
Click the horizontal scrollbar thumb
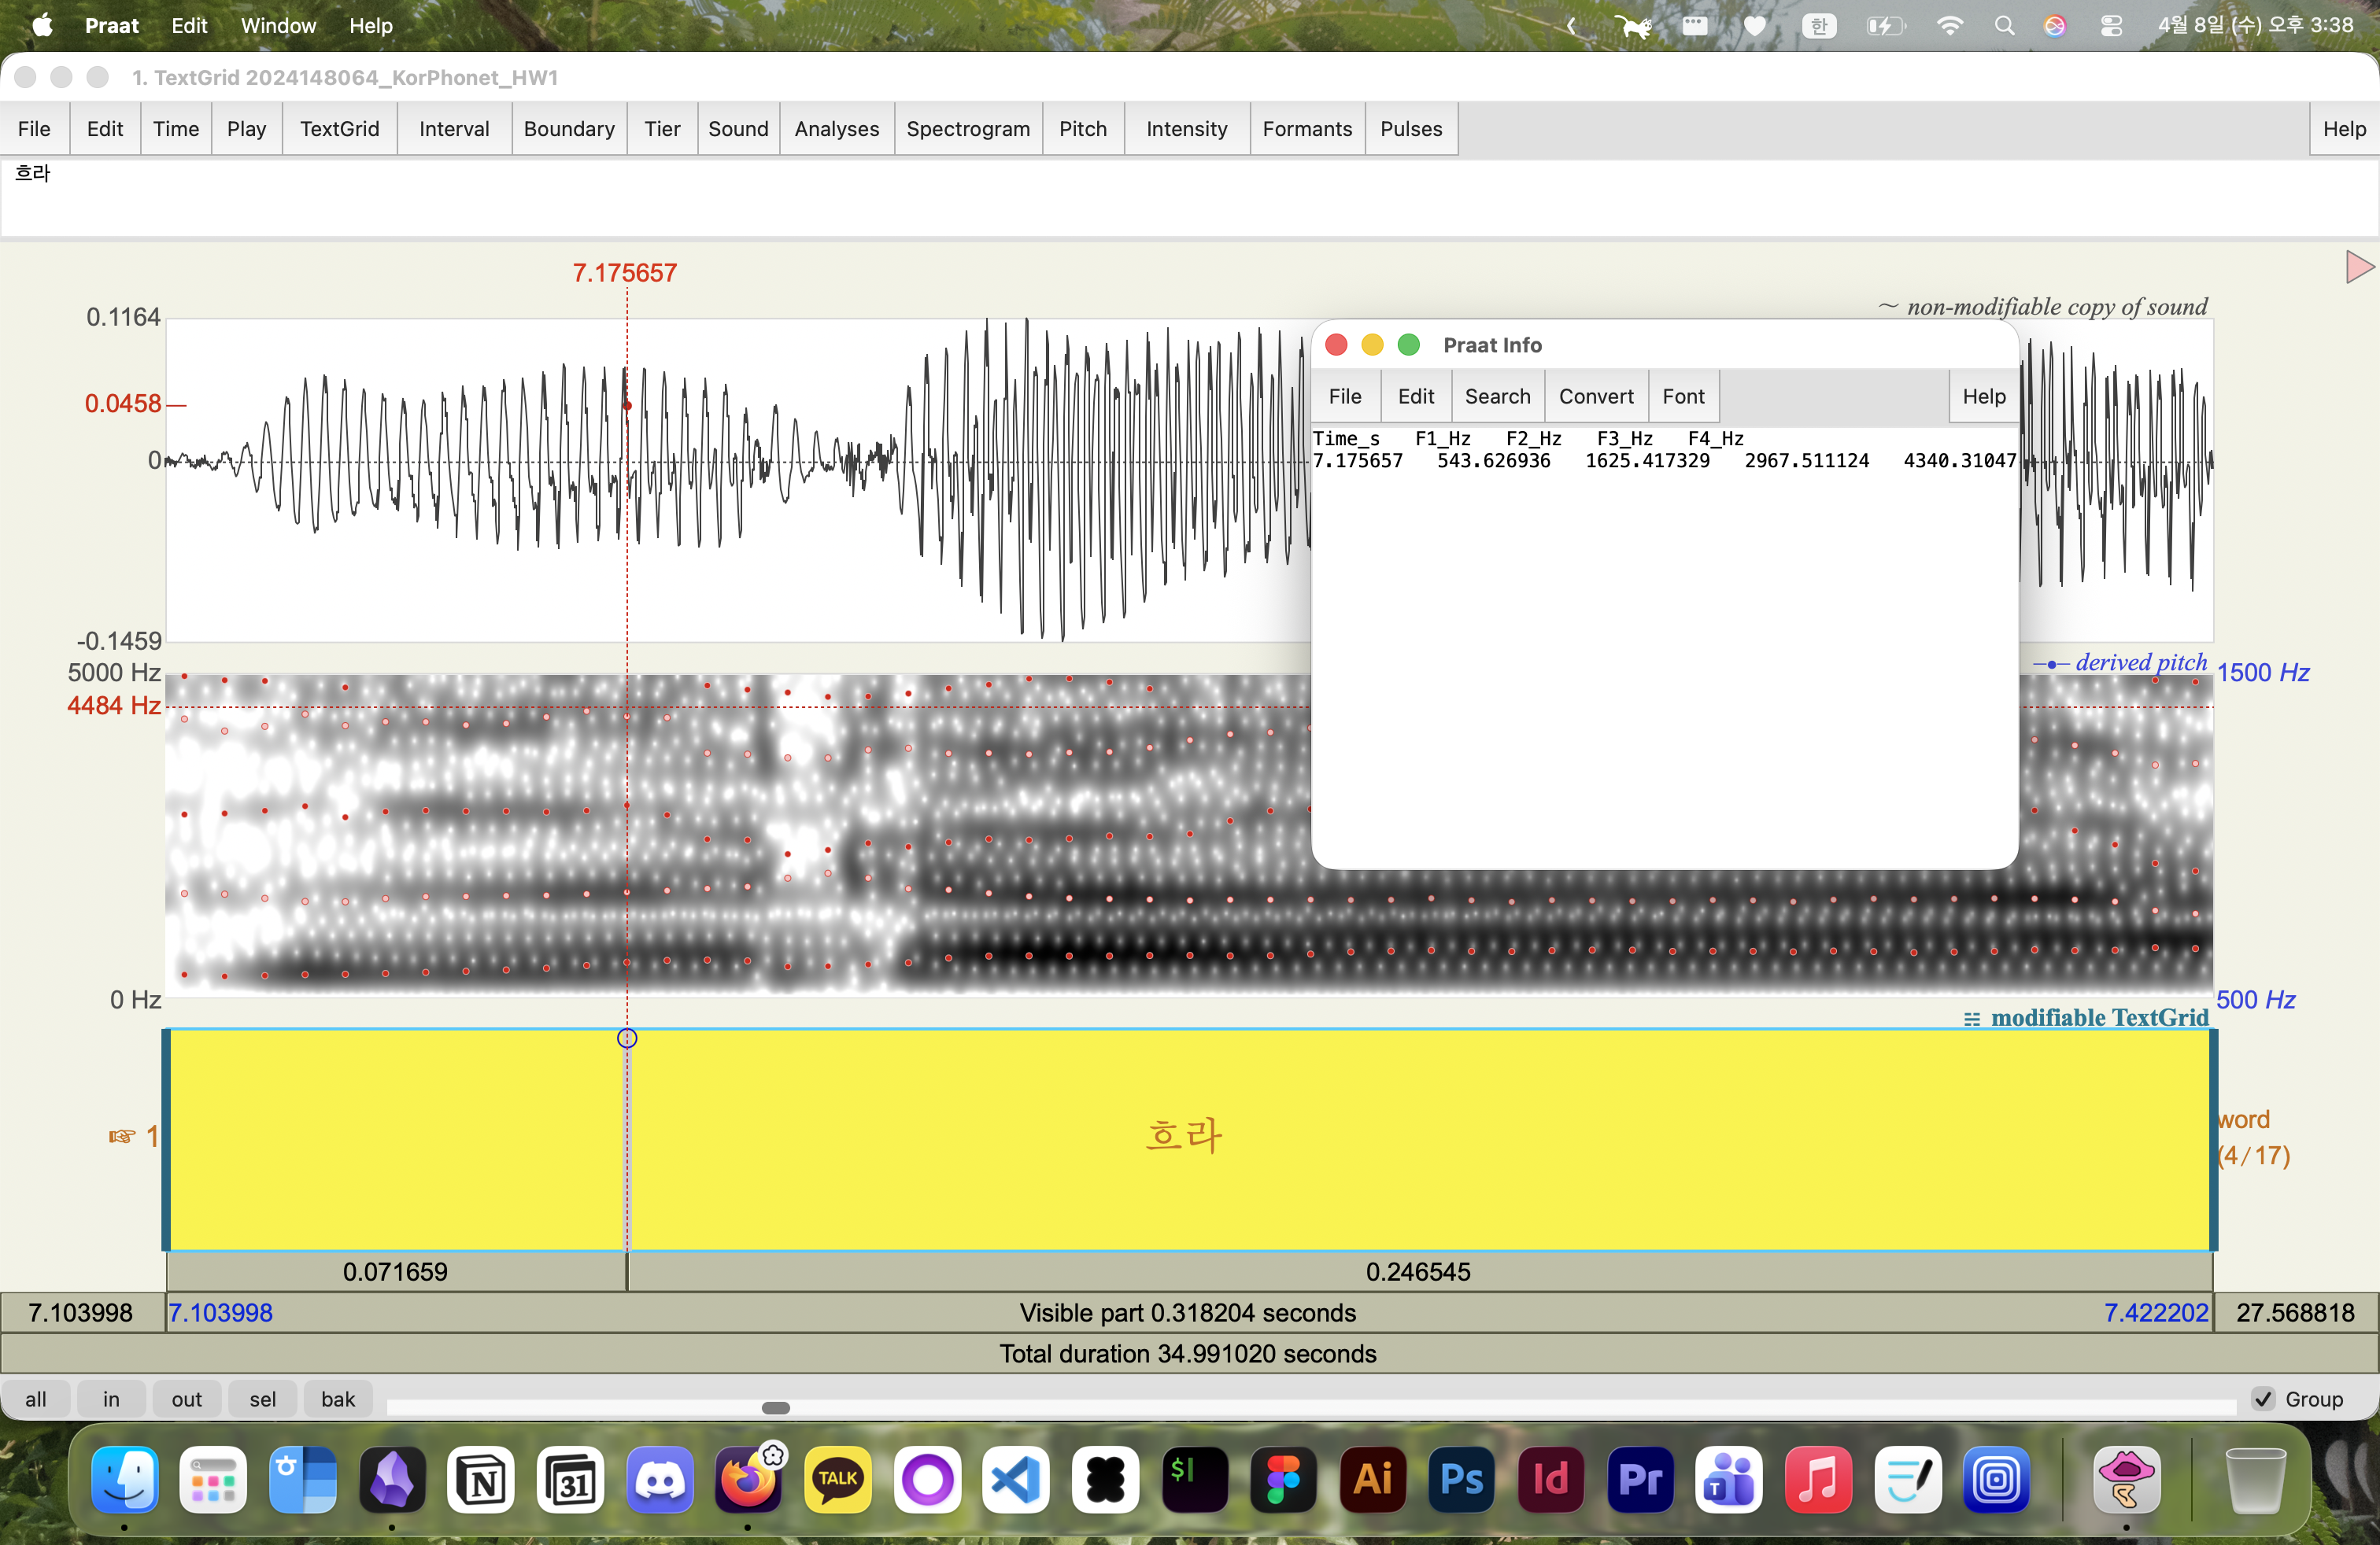click(776, 1408)
